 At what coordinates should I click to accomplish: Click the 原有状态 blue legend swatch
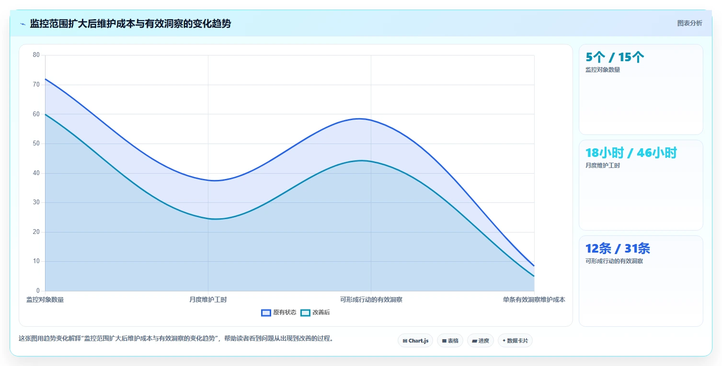pyautogui.click(x=266, y=313)
